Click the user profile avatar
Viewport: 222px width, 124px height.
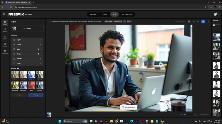pos(215,14)
